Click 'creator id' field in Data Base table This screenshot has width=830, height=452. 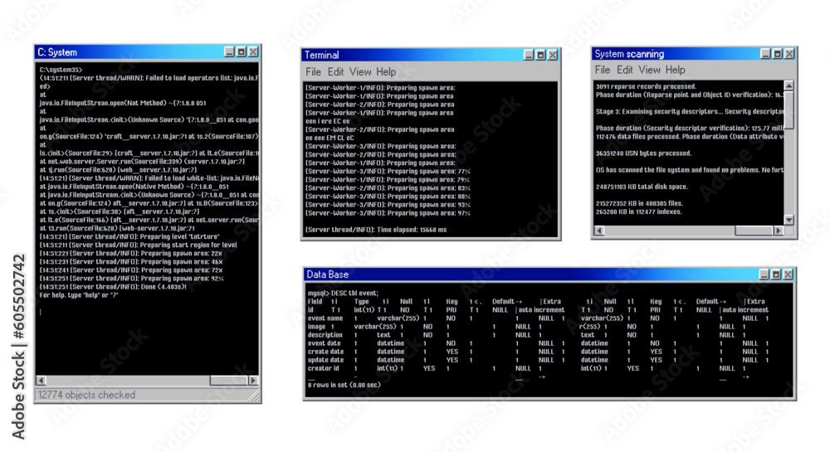[x=324, y=368]
